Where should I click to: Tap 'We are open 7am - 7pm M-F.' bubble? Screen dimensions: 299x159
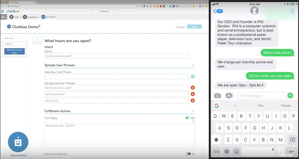pos(241,85)
